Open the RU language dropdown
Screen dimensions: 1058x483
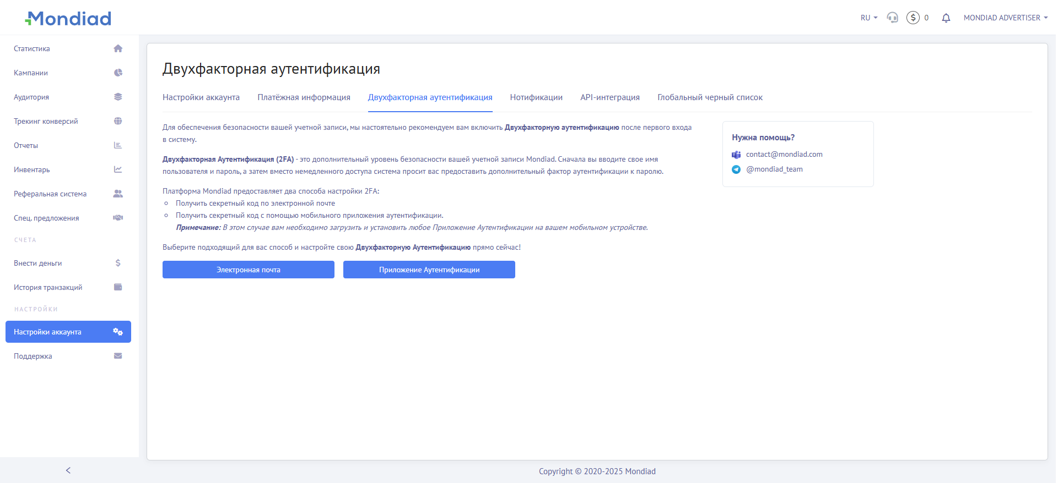tap(868, 18)
